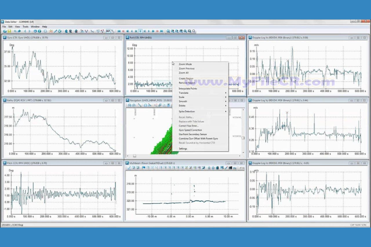Image resolution: width=371 pixels, height=247 pixels.
Task: Click the blue pencil icon in main toolbar
Action: [55, 31]
